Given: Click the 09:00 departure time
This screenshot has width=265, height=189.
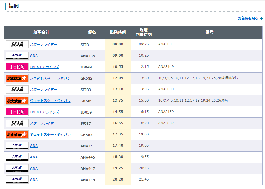Looking at the screenshot, I should (x=118, y=55).
